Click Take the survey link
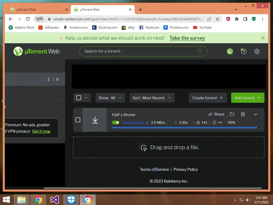The width and height of the screenshot is (273, 205). tap(187, 38)
